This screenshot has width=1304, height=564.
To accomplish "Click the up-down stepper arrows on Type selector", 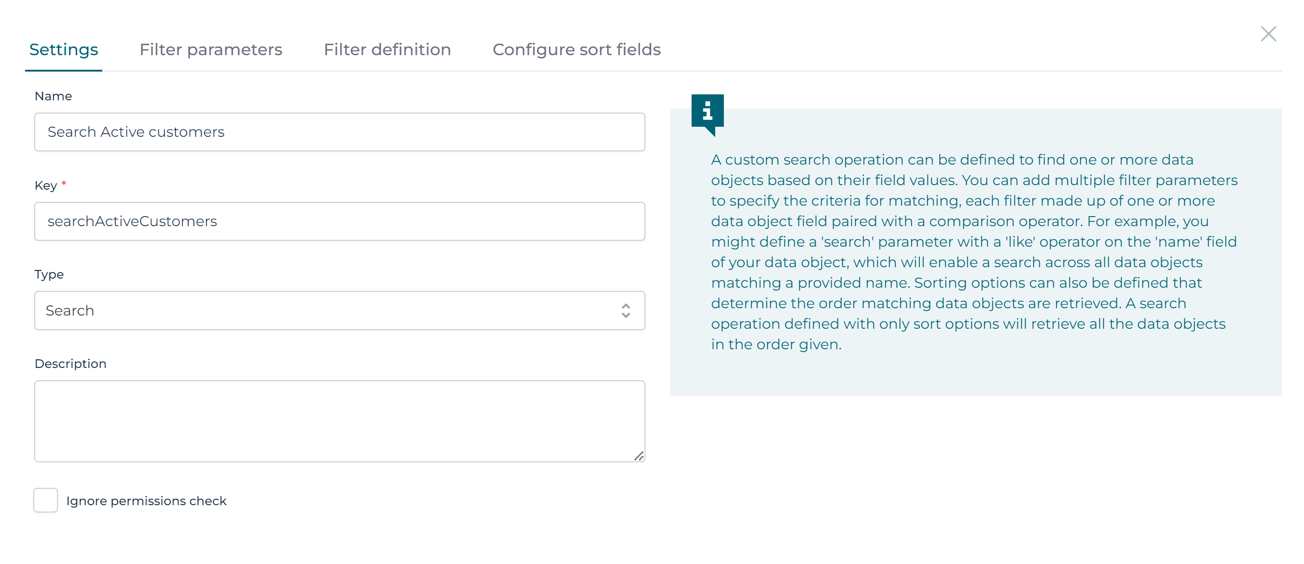I will pyautogui.click(x=626, y=310).
